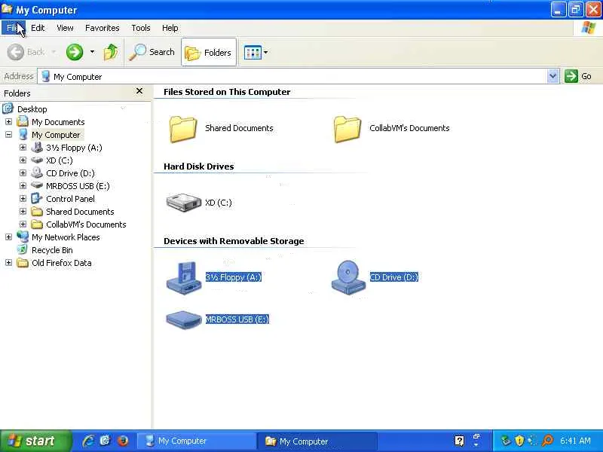603x452 pixels.
Task: Toggle the Folders pane button
Action: [x=209, y=52]
